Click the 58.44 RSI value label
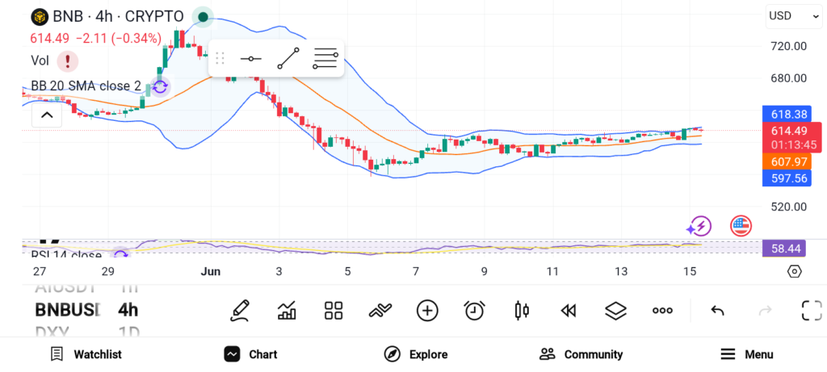This screenshot has height=372, width=827. pos(784,249)
